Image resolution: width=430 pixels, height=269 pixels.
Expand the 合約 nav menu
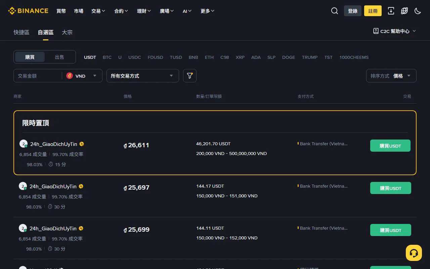click(121, 11)
